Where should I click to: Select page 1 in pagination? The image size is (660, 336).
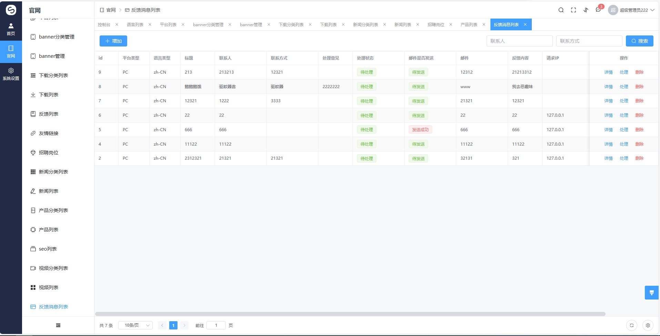tap(173, 325)
